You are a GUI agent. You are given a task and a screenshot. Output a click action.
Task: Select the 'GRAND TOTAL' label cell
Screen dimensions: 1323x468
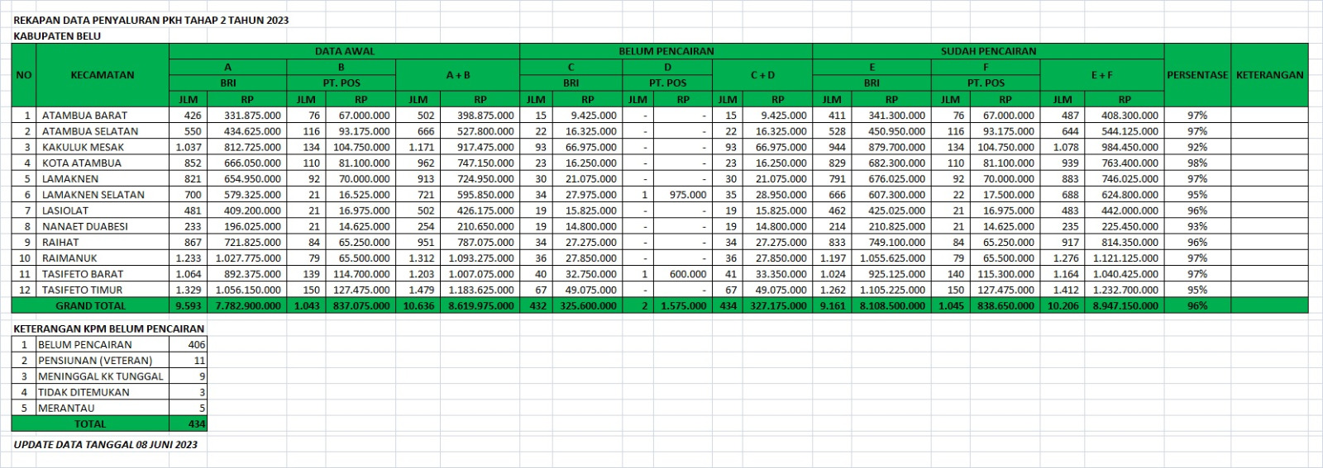tap(91, 305)
